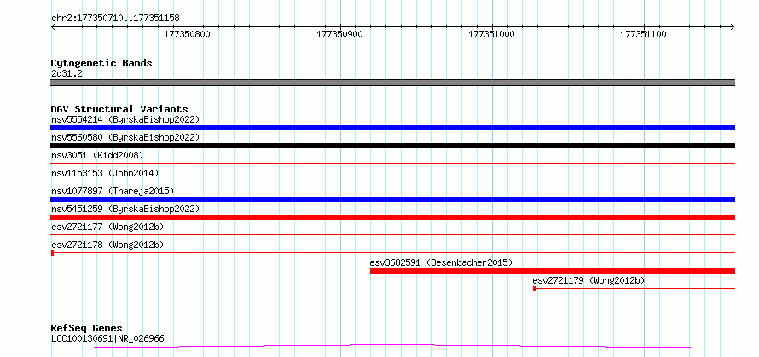Click the Cytogenetic Bands track title

[x=101, y=63]
